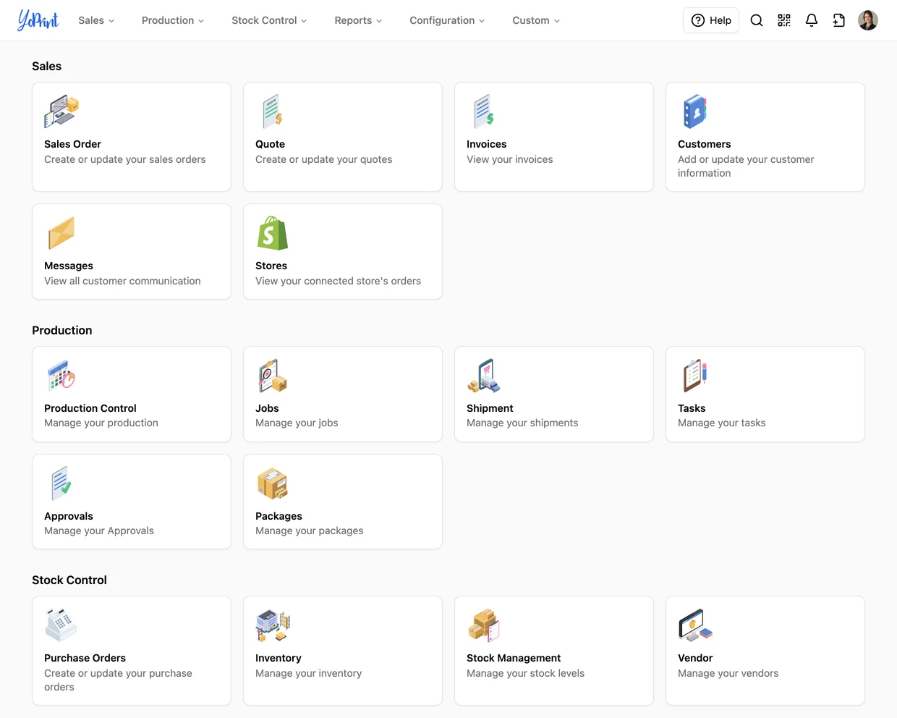Click the Help button
Screen dimensions: 897x718
[711, 20]
